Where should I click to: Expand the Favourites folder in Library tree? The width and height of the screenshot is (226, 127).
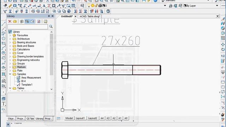pyautogui.click(x=10, y=35)
